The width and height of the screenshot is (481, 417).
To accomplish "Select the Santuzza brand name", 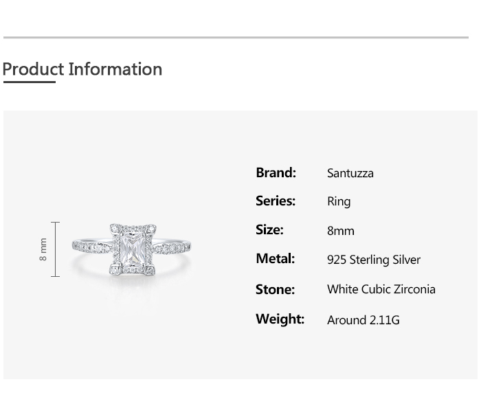I will [350, 173].
